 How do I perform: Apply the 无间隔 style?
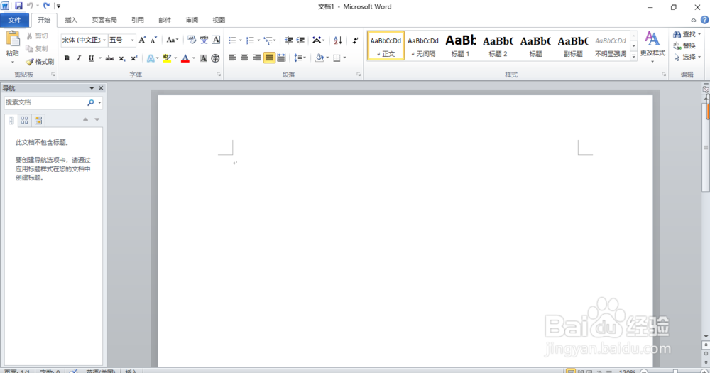pos(423,45)
